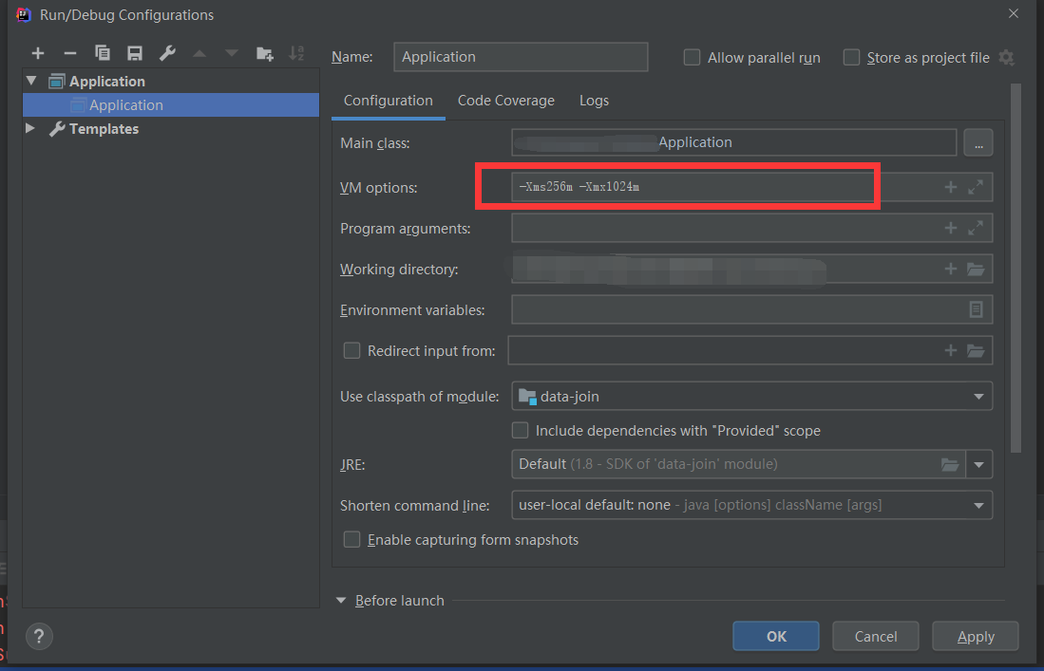
Task: Insert macro plus icon in VM options
Action: click(x=951, y=188)
